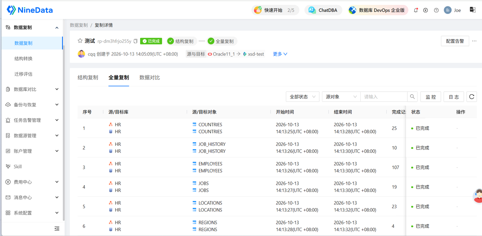482x236 pixels.
Task: Switch to the 数据对比 tab
Action: click(149, 78)
